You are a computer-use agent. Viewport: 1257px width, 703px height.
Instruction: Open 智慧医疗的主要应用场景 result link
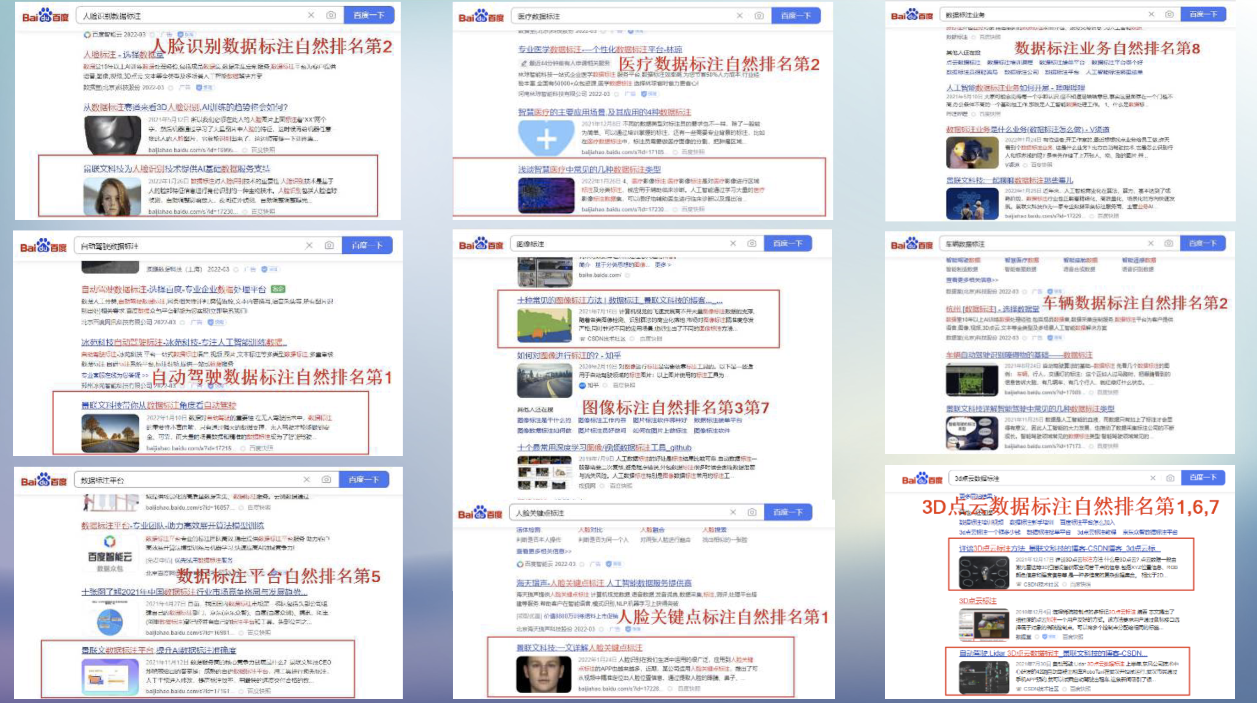tap(604, 112)
